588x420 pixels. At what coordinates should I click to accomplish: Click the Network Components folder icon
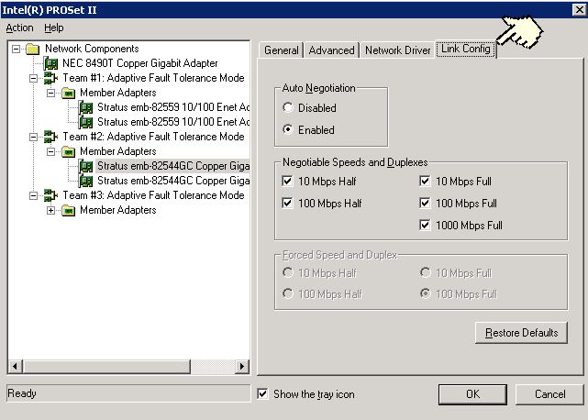click(x=33, y=49)
